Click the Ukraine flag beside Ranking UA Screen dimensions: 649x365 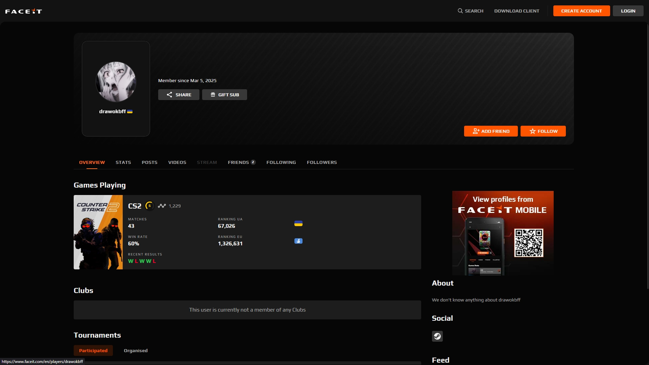[298, 223]
